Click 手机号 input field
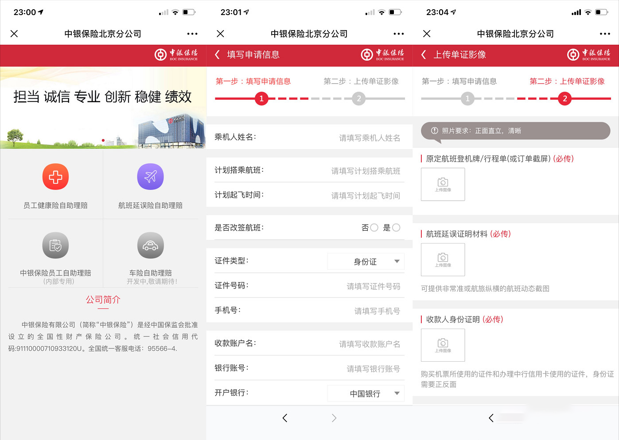 (x=377, y=311)
